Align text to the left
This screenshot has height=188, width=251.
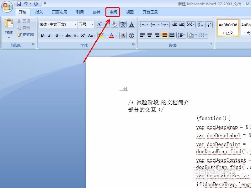[x=142, y=35]
